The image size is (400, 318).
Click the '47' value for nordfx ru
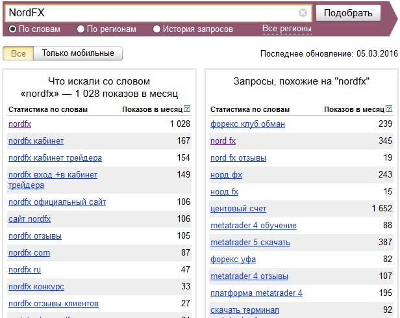tap(186, 269)
